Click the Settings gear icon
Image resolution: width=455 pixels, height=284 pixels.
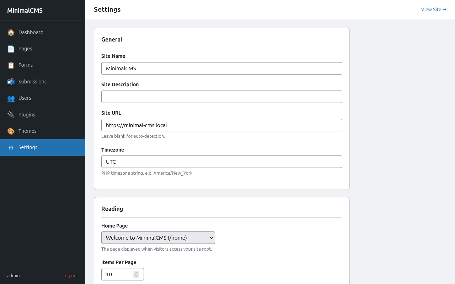11,147
